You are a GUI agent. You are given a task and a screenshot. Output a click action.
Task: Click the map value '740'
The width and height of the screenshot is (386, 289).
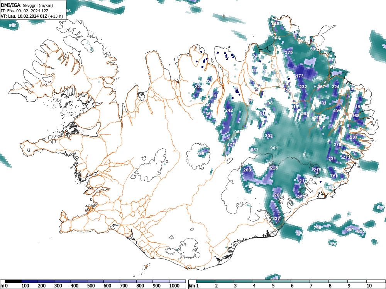317,118
